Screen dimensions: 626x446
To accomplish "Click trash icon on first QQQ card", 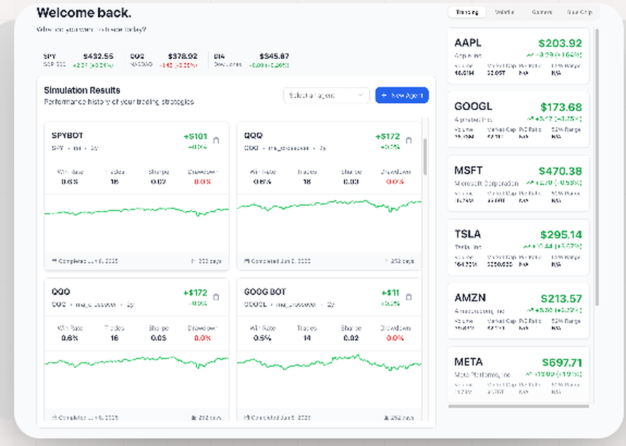I will click(408, 140).
